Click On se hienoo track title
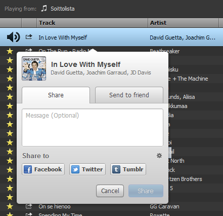223x216 pixels. pyautogui.click(x=55, y=206)
